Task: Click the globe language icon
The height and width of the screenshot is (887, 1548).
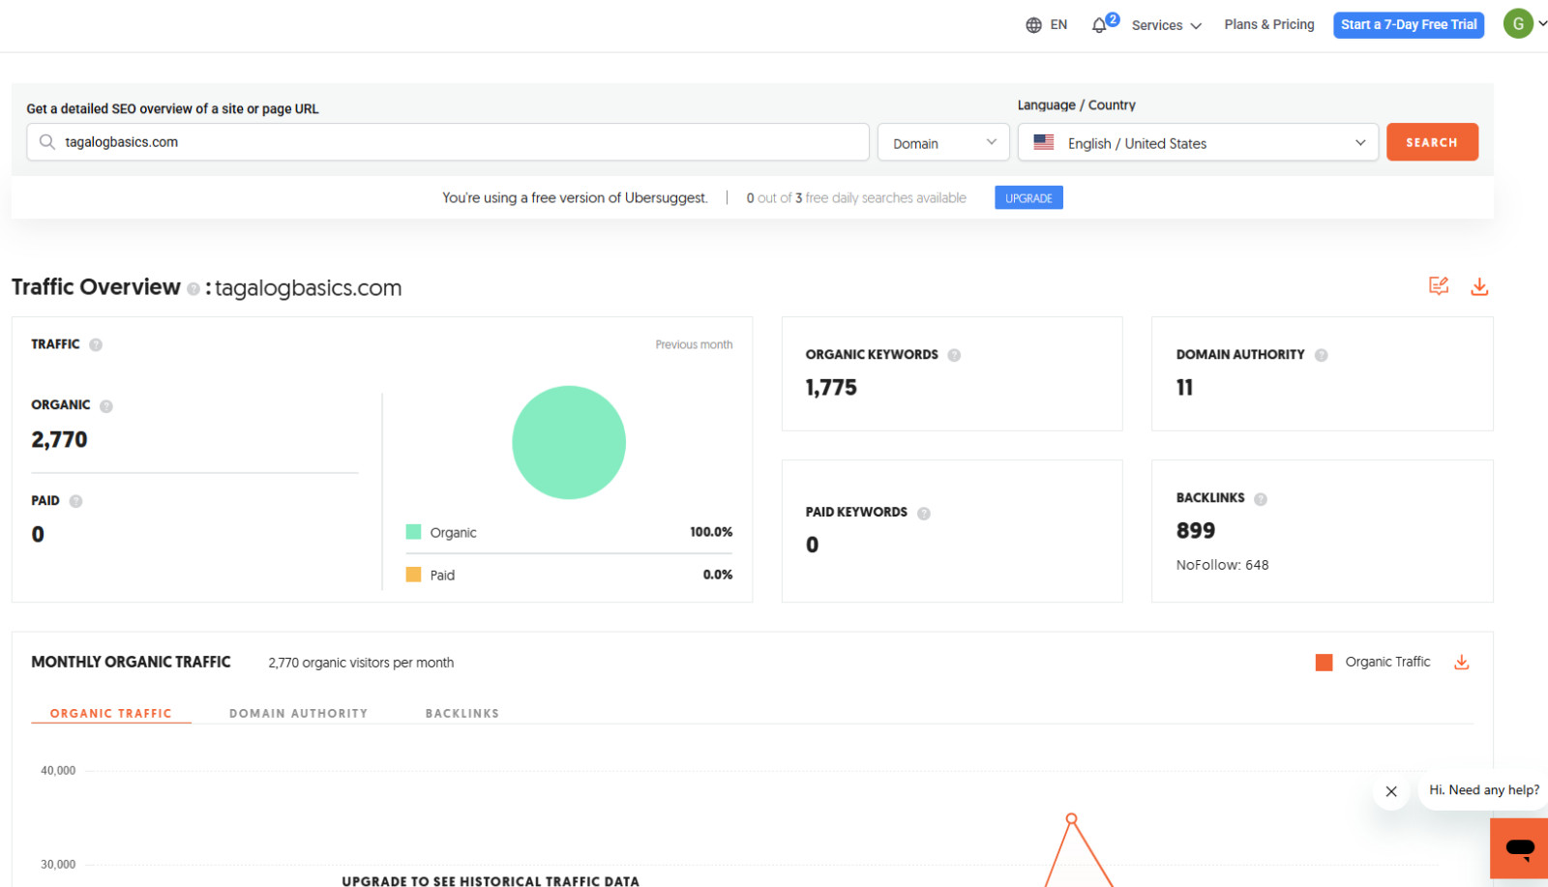Action: (x=1033, y=25)
